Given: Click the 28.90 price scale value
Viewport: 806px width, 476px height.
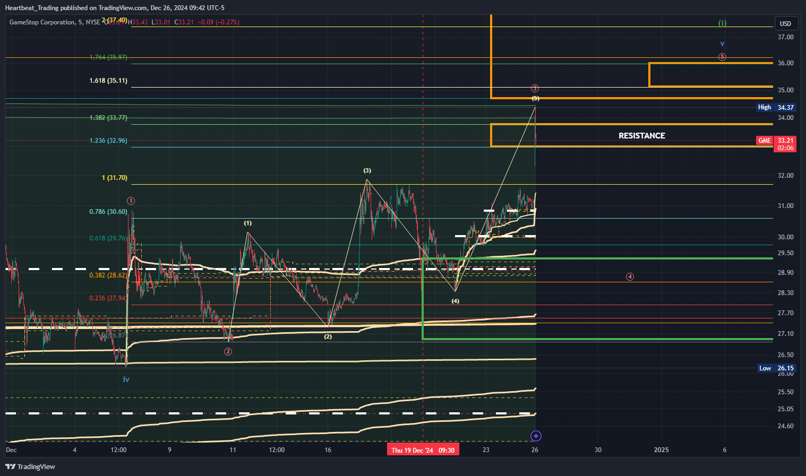Looking at the screenshot, I should [785, 273].
